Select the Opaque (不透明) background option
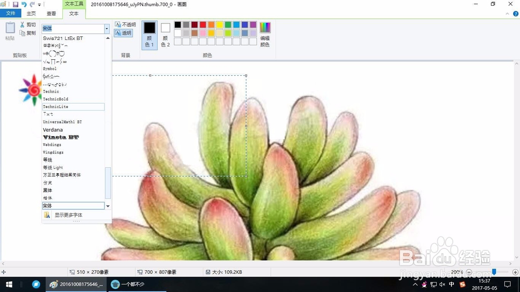Viewport: 520px width, 292px height. (125, 24)
